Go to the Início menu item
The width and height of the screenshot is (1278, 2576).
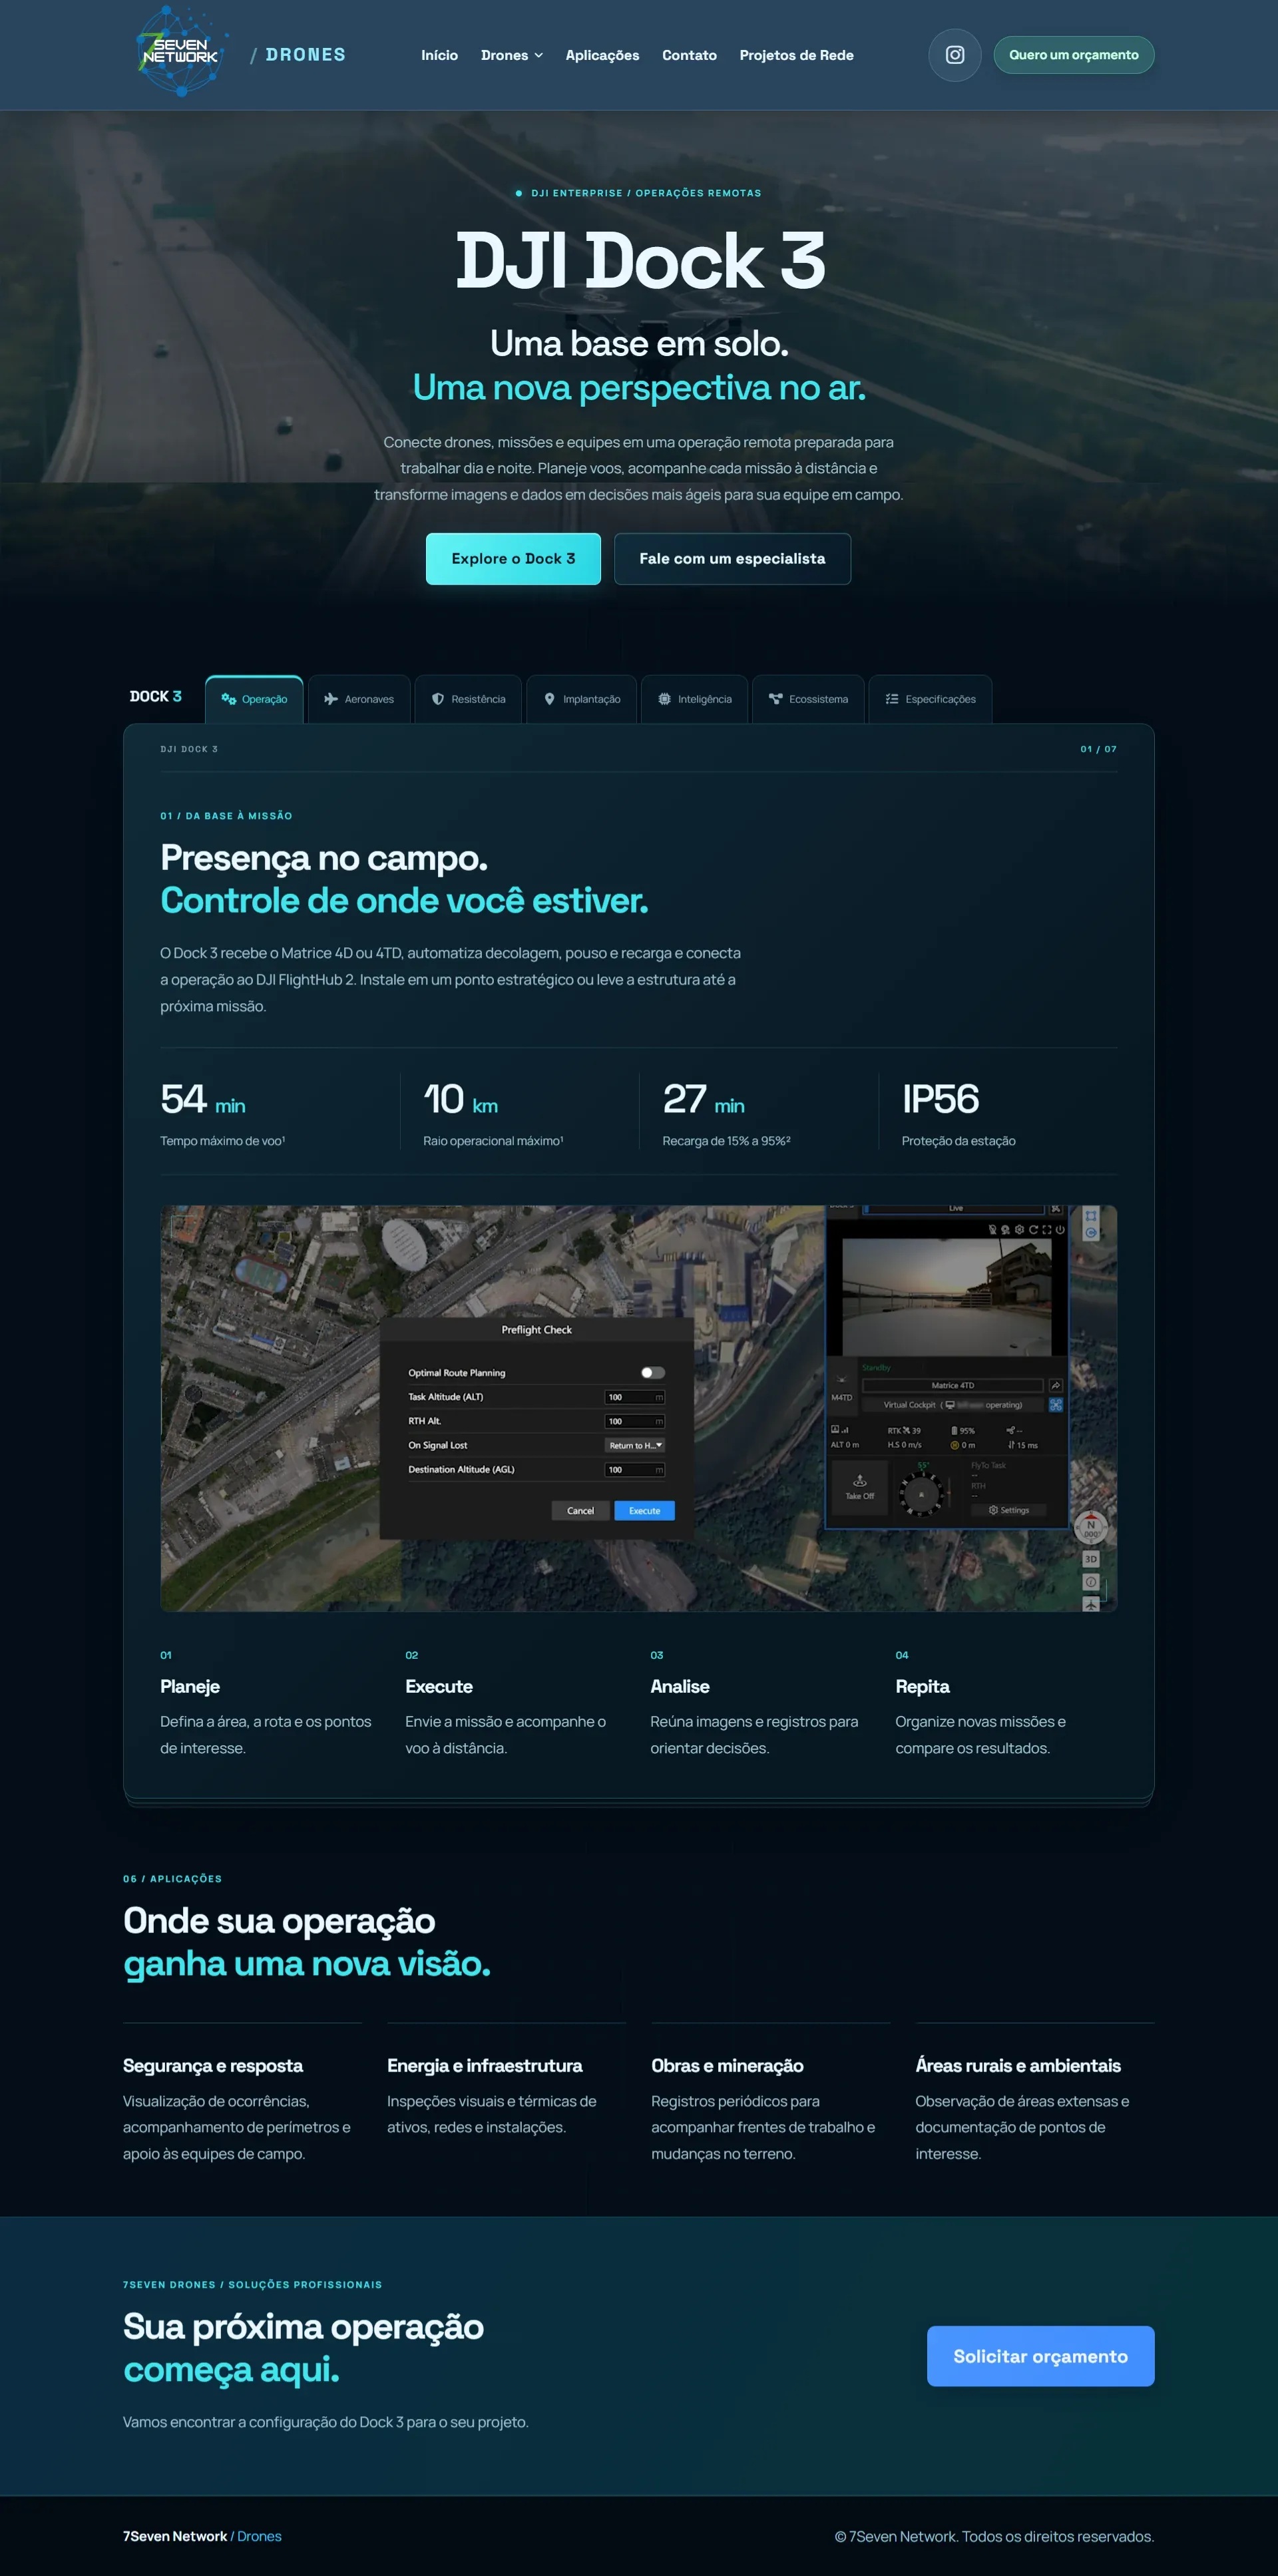pos(439,55)
